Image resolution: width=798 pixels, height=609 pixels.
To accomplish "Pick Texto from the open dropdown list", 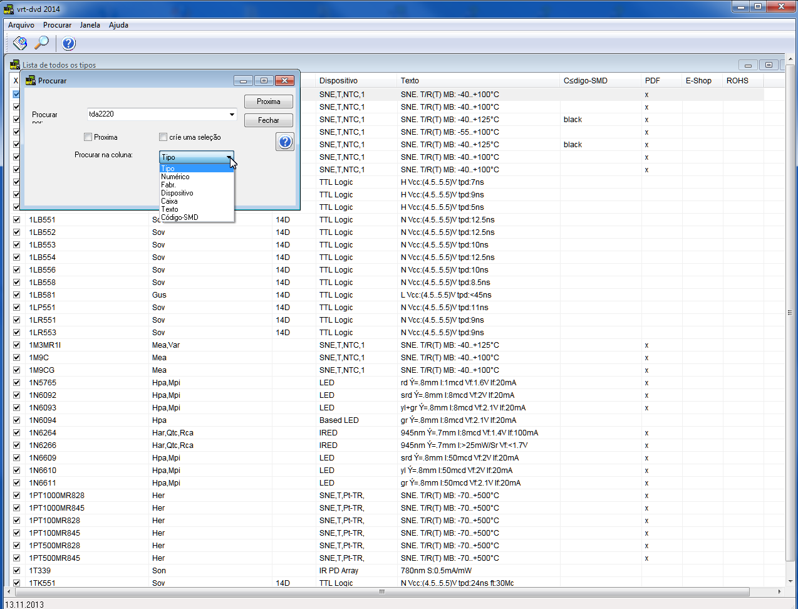I will pos(197,209).
